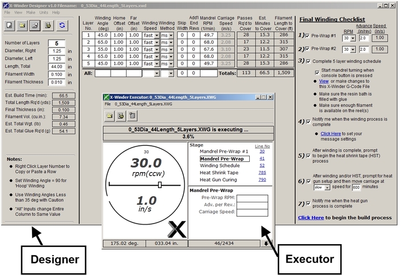This screenshot has width=401, height=275.
Task: Click line number 790 link for Heat Gun Curing
Action: pyautogui.click(x=262, y=180)
